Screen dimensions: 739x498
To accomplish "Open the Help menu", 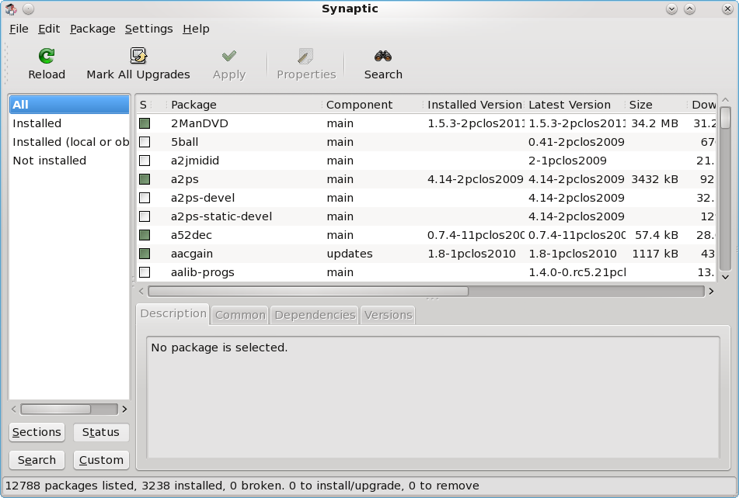I will [x=196, y=29].
